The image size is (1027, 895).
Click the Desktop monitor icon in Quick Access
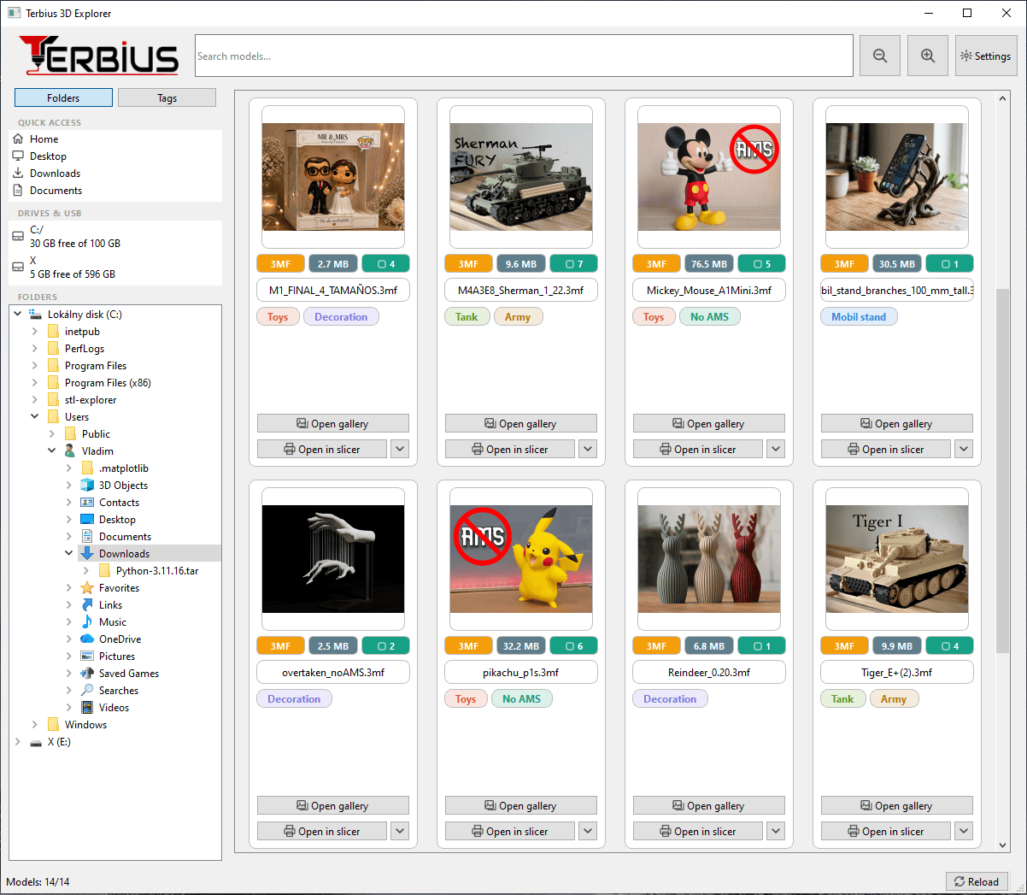[x=18, y=156]
